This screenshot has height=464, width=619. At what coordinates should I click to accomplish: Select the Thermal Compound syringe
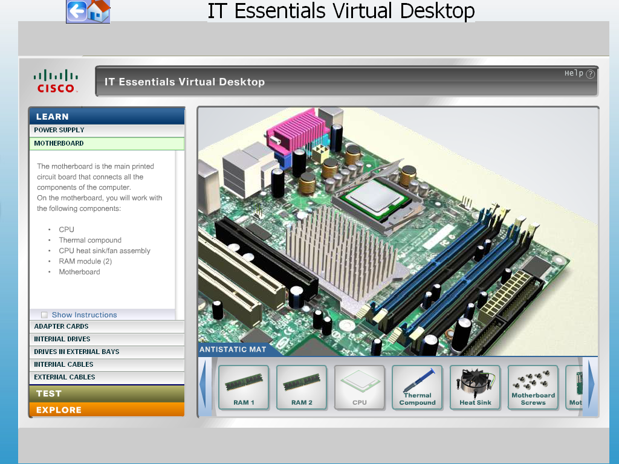coord(417,387)
